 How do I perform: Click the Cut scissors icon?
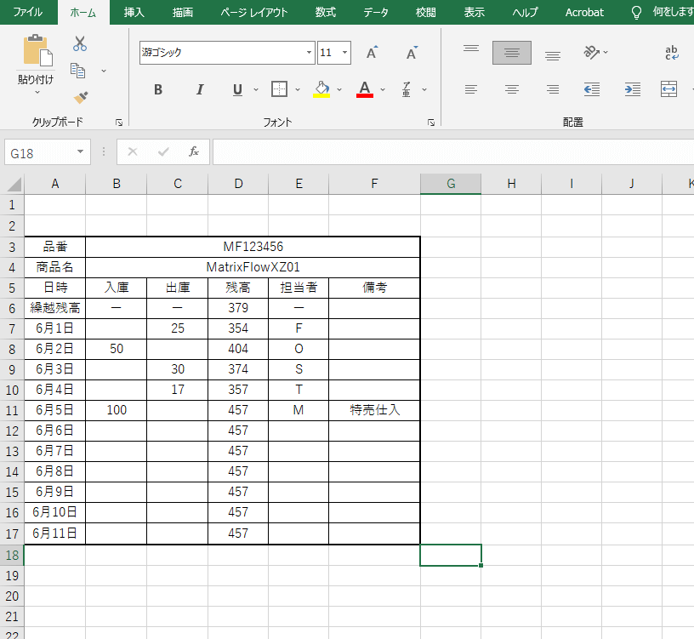point(80,43)
